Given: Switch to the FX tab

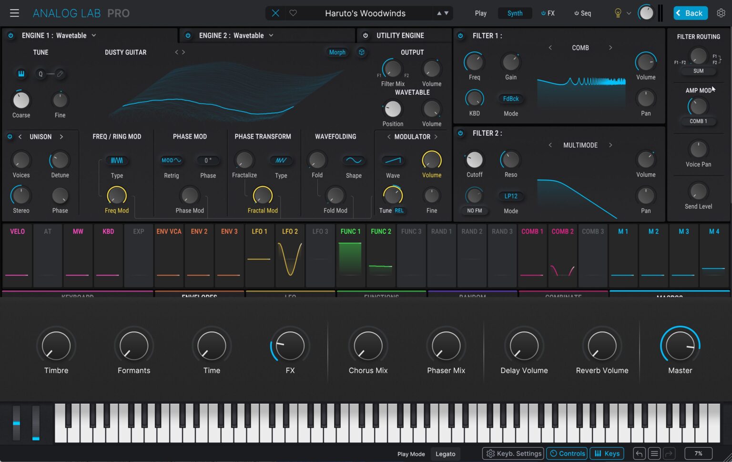Looking at the screenshot, I should pos(548,13).
